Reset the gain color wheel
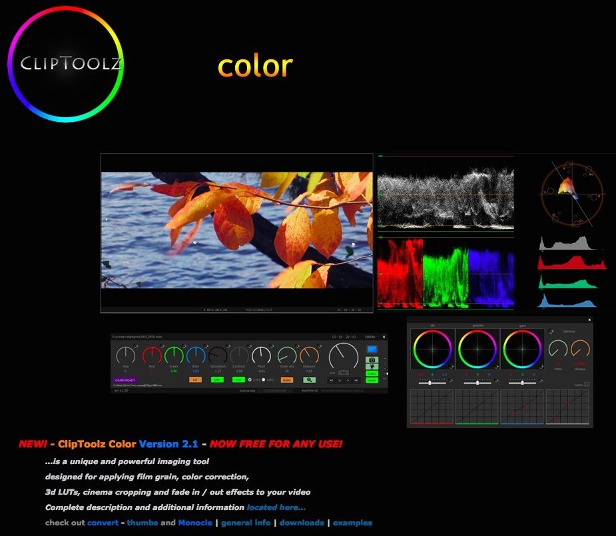The height and width of the screenshot is (536, 616). point(541,367)
